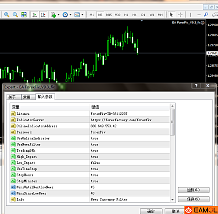Open the 关于 tab
The image size is (218, 214).
coord(12,97)
